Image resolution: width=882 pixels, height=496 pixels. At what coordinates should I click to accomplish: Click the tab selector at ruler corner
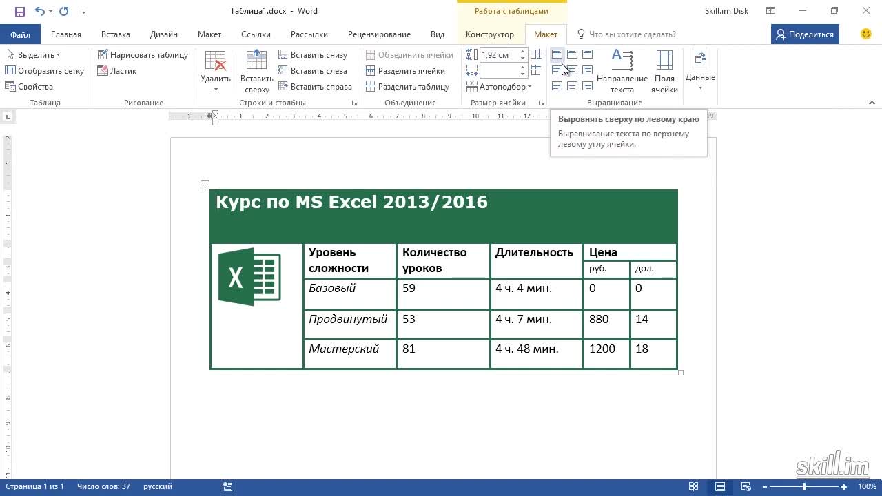(8, 117)
